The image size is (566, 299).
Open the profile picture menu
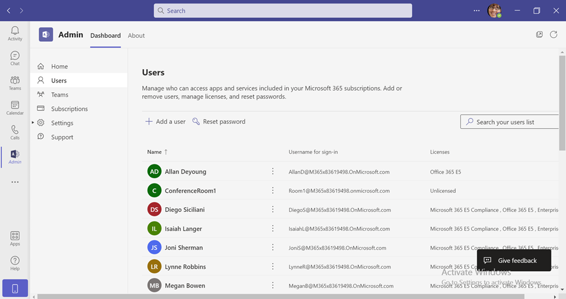click(494, 10)
